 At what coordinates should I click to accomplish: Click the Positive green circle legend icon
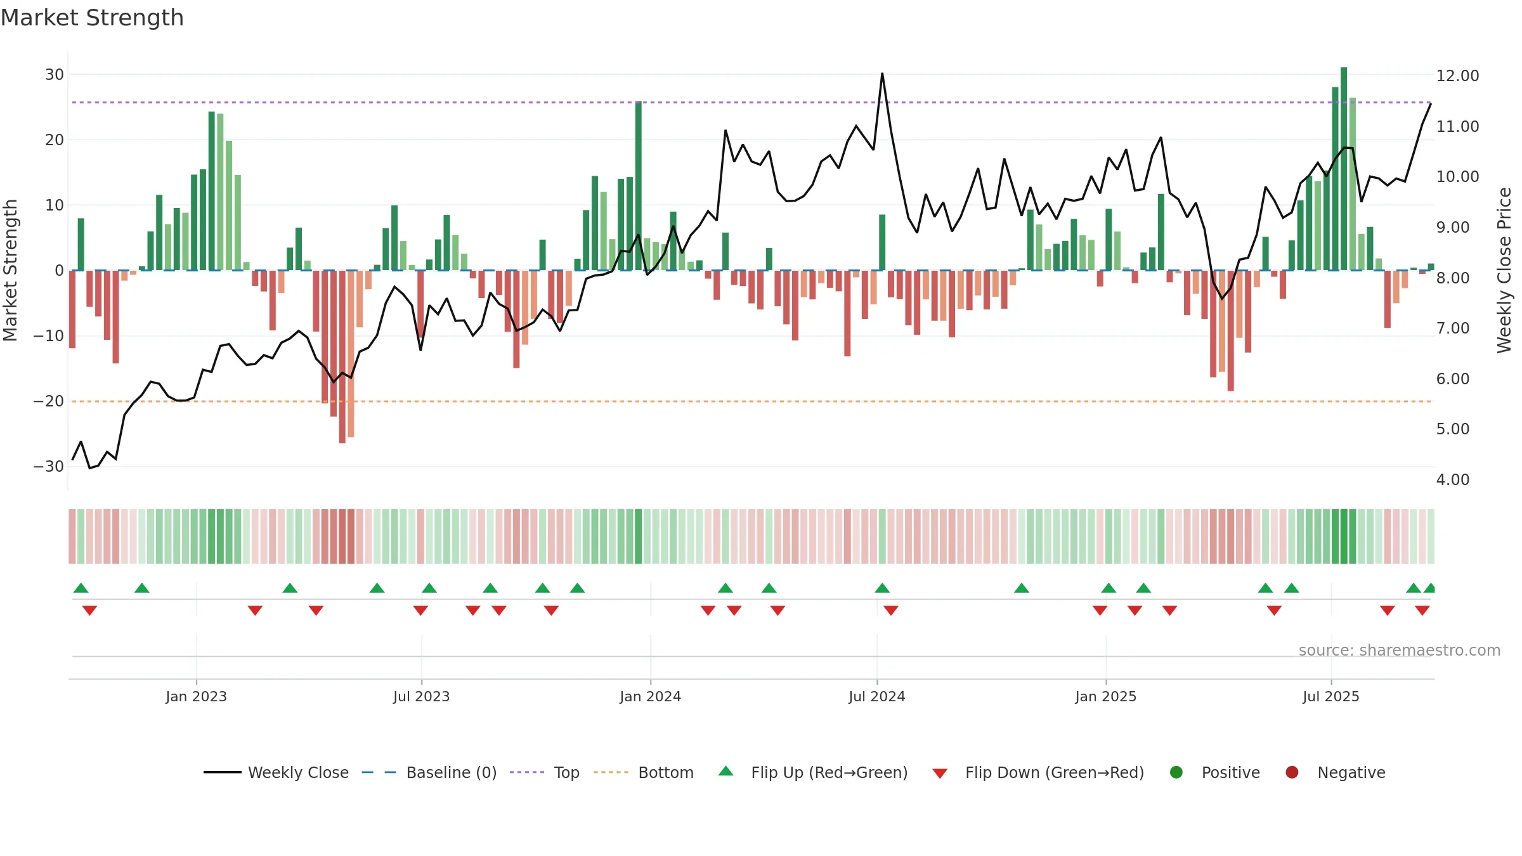point(1176,772)
